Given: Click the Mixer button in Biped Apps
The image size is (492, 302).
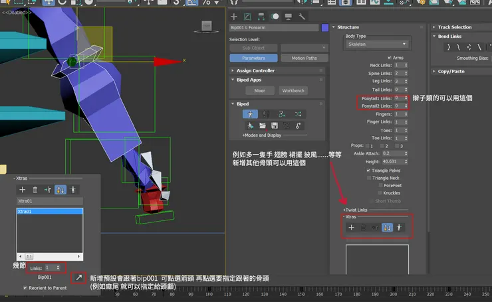Looking at the screenshot, I should click(x=259, y=90).
